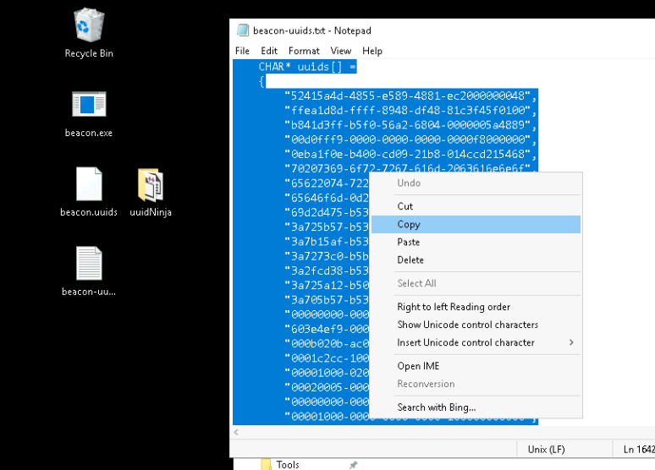Choose Open IME from the context menu
This screenshot has height=470, width=655.
point(476,366)
